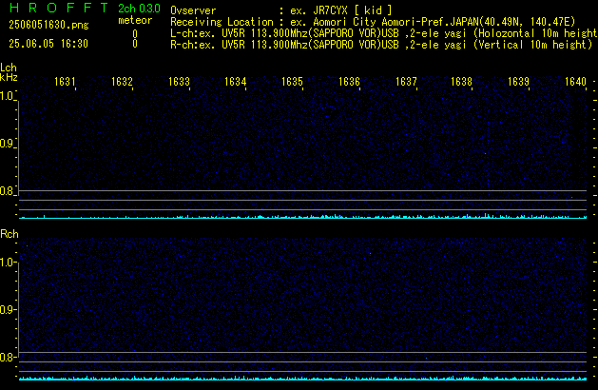This screenshot has width=598, height=390.
Task: Click the 1639 time marker
Action: coord(519,82)
